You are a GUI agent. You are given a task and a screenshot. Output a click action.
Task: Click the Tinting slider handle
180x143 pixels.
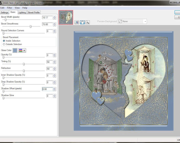pyautogui.click(x=24, y=64)
